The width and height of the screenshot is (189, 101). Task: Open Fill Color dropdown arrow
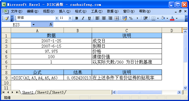pos(167,18)
